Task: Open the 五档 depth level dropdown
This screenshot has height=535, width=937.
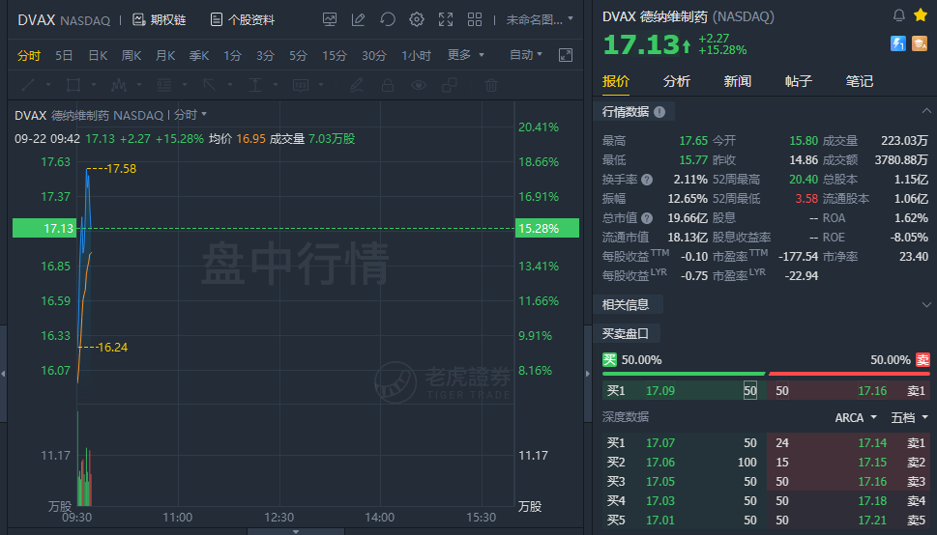Action: click(910, 417)
